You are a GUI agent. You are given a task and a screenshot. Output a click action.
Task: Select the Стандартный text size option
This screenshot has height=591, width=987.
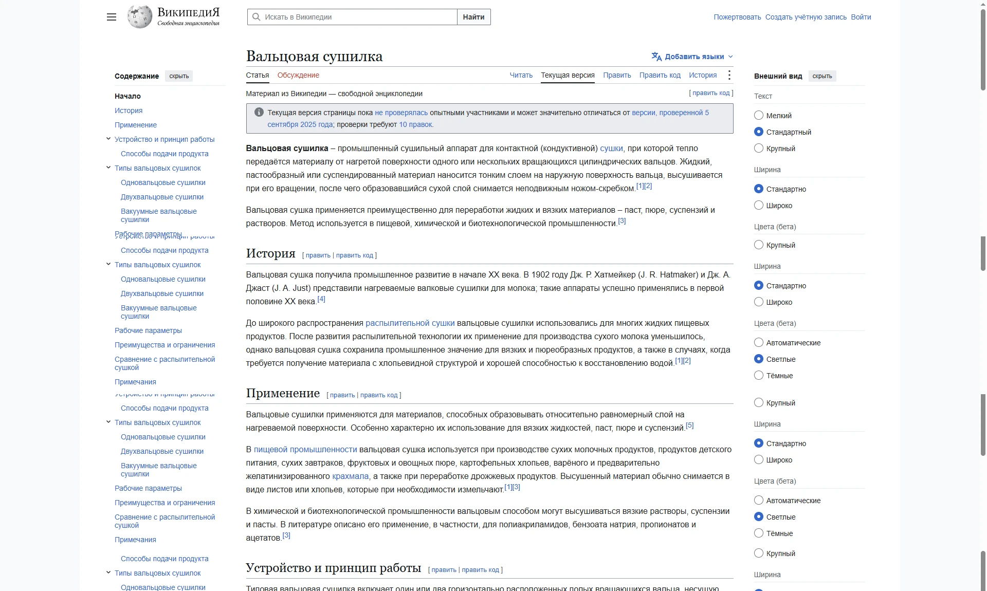(759, 132)
